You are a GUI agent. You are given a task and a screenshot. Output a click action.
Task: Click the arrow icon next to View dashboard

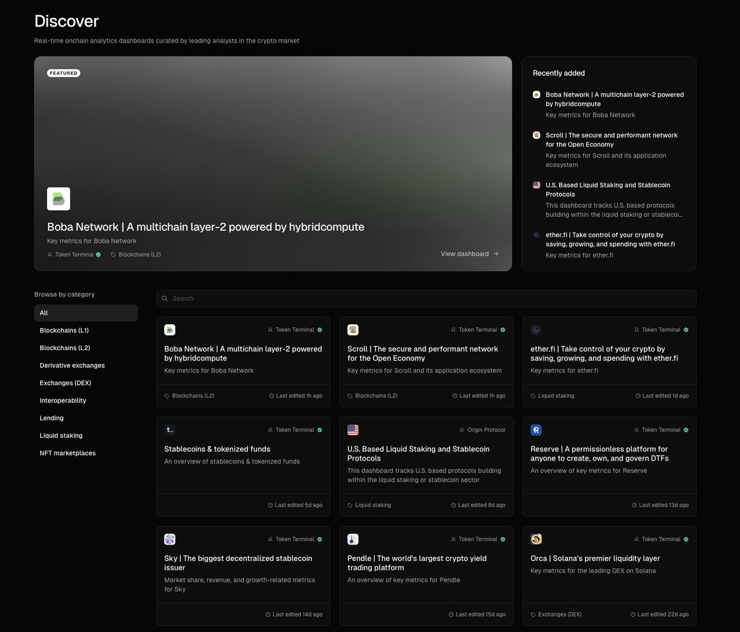click(x=496, y=254)
